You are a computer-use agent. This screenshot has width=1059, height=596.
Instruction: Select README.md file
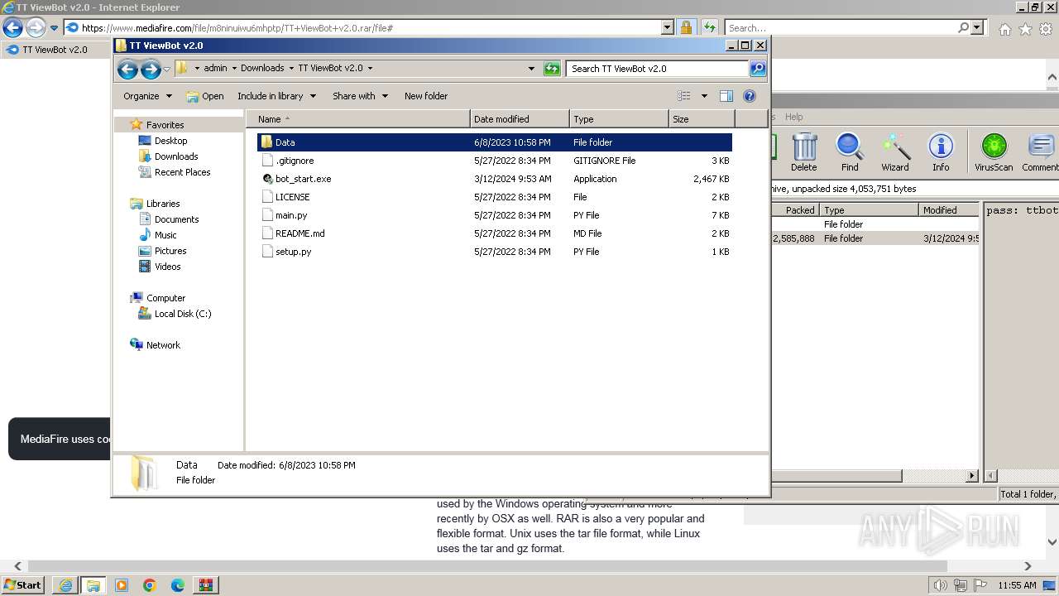[x=299, y=233]
